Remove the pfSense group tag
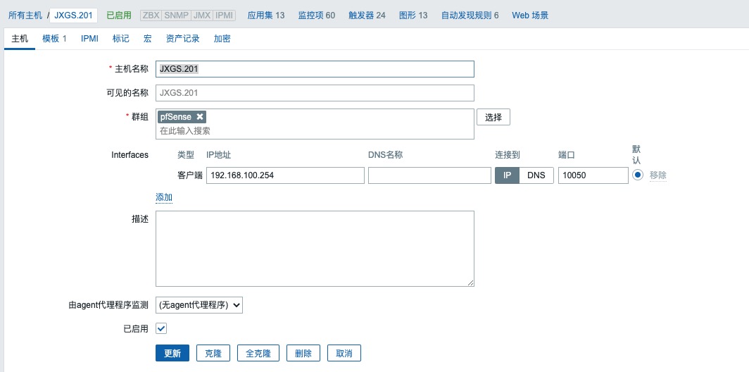The image size is (749, 372). pos(200,117)
